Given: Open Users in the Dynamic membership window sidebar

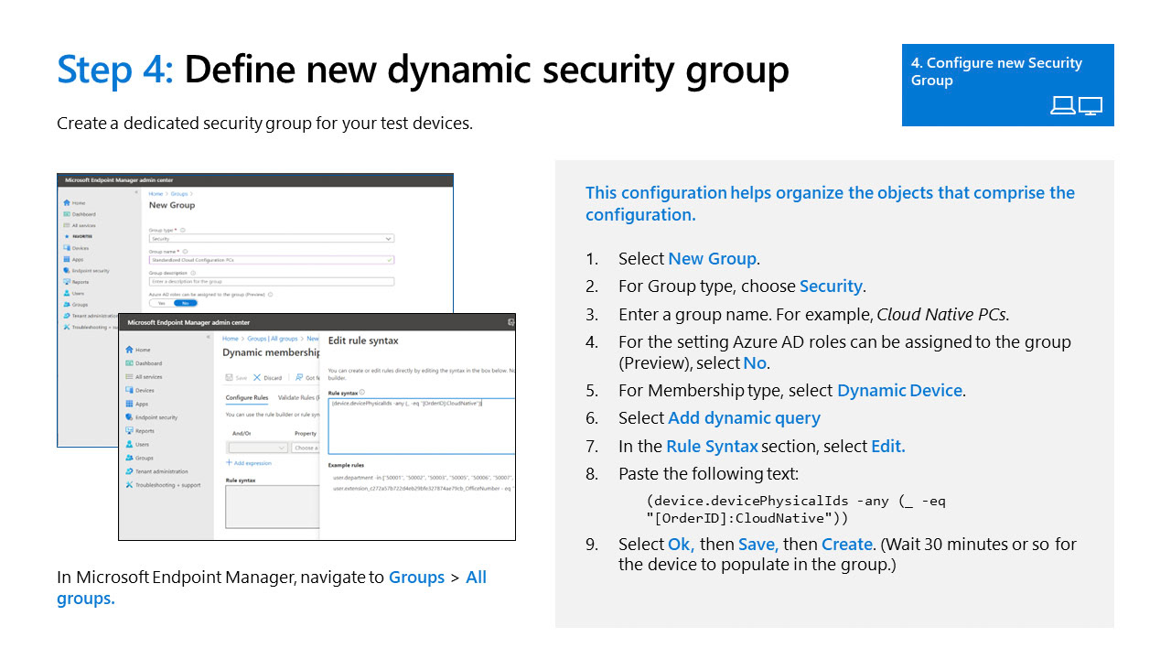Looking at the screenshot, I should (137, 444).
